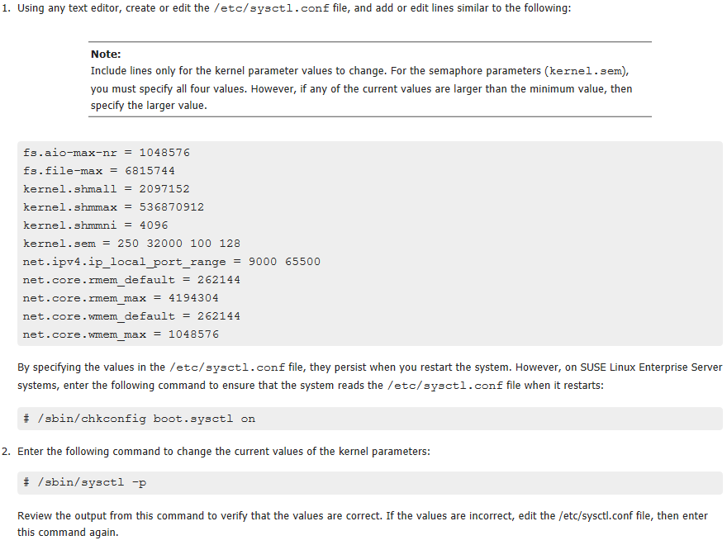The height and width of the screenshot is (545, 727).
Task: Click the fs.aio-max-nr = 1048576 line
Action: point(107,153)
